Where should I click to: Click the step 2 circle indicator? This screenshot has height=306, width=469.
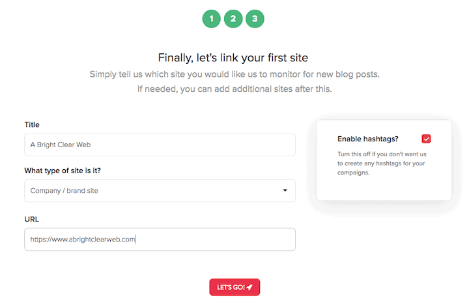click(x=233, y=19)
